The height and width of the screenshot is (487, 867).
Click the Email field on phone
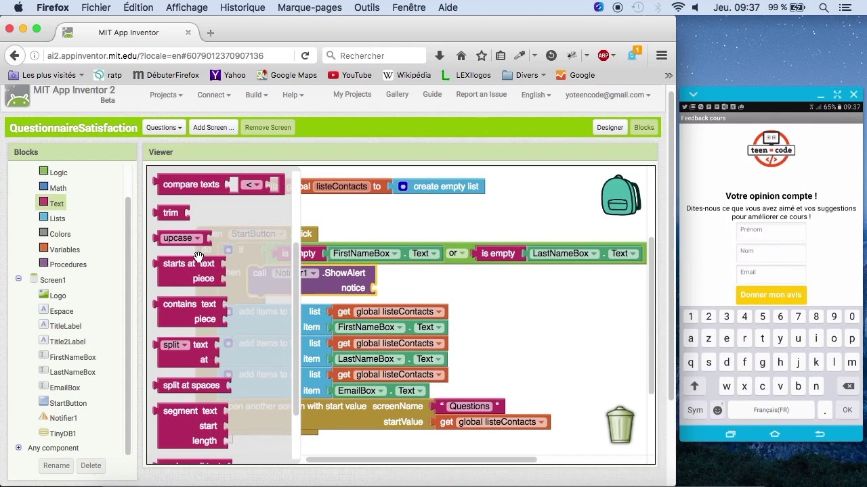click(x=771, y=274)
